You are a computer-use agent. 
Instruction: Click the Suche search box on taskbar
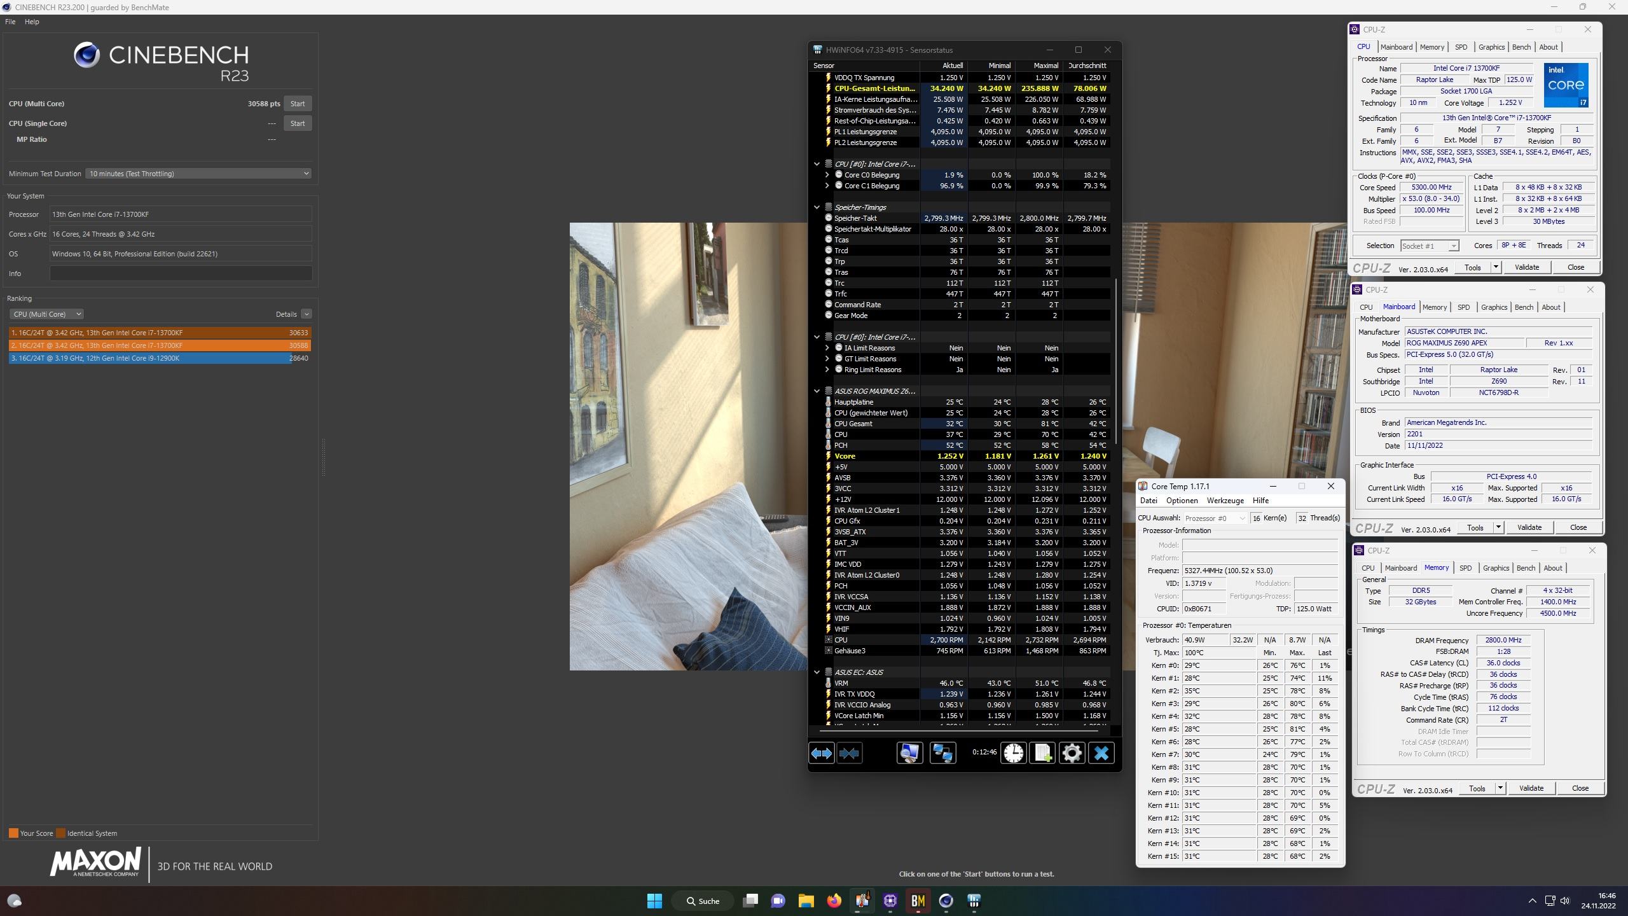(x=703, y=901)
